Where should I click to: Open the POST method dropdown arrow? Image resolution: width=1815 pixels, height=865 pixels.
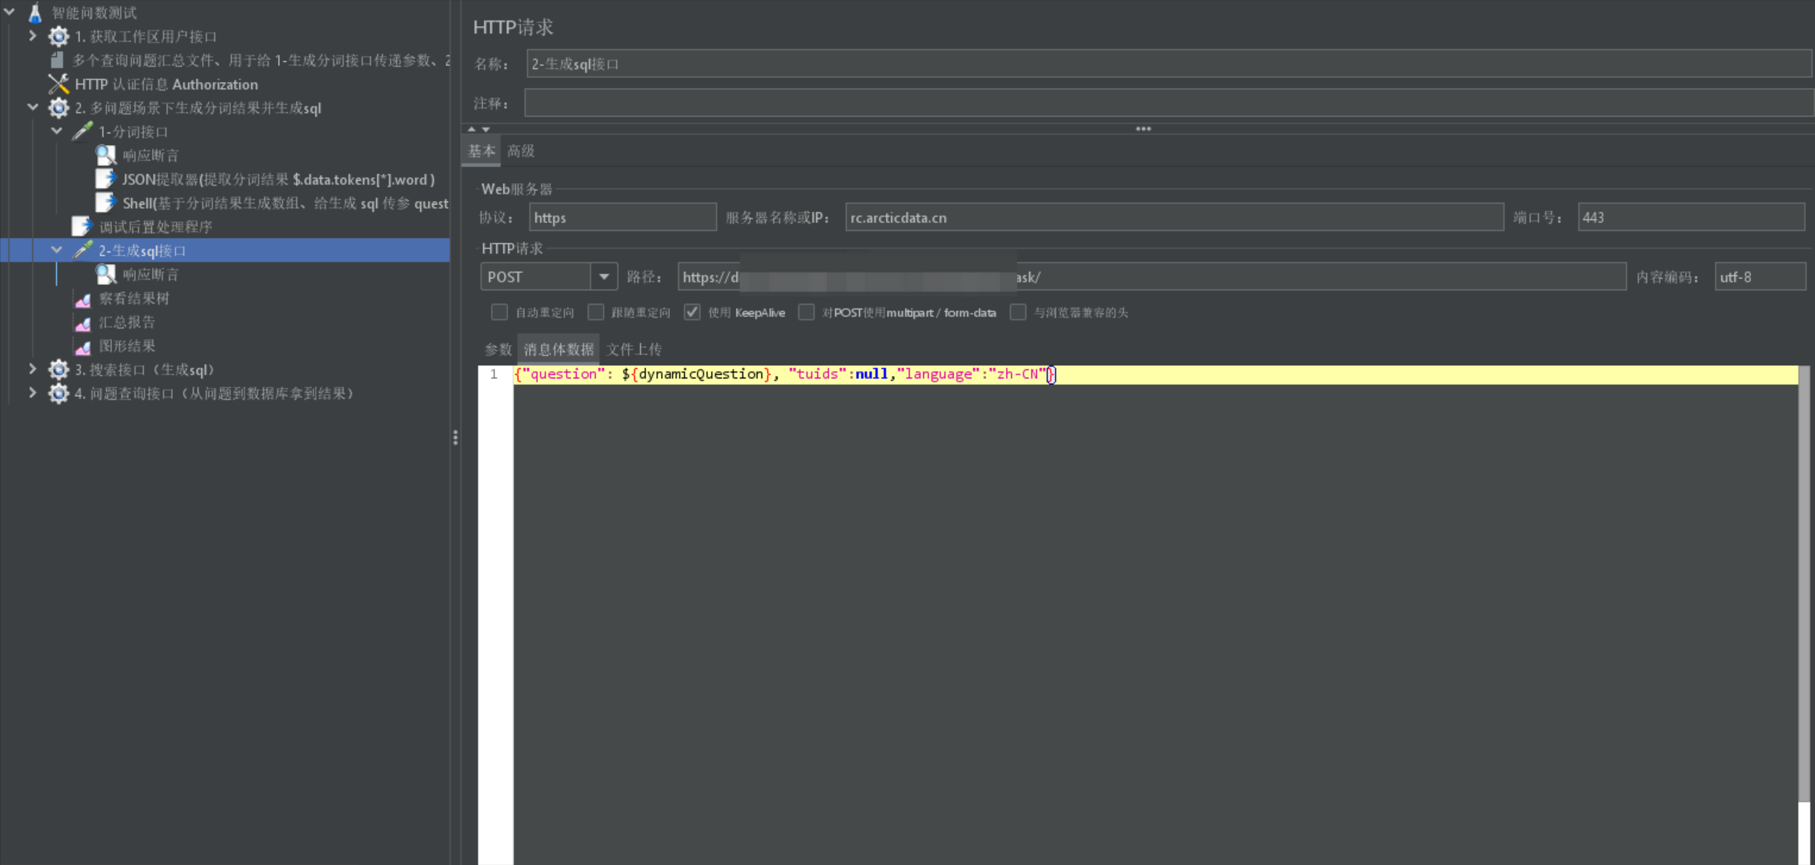click(604, 277)
